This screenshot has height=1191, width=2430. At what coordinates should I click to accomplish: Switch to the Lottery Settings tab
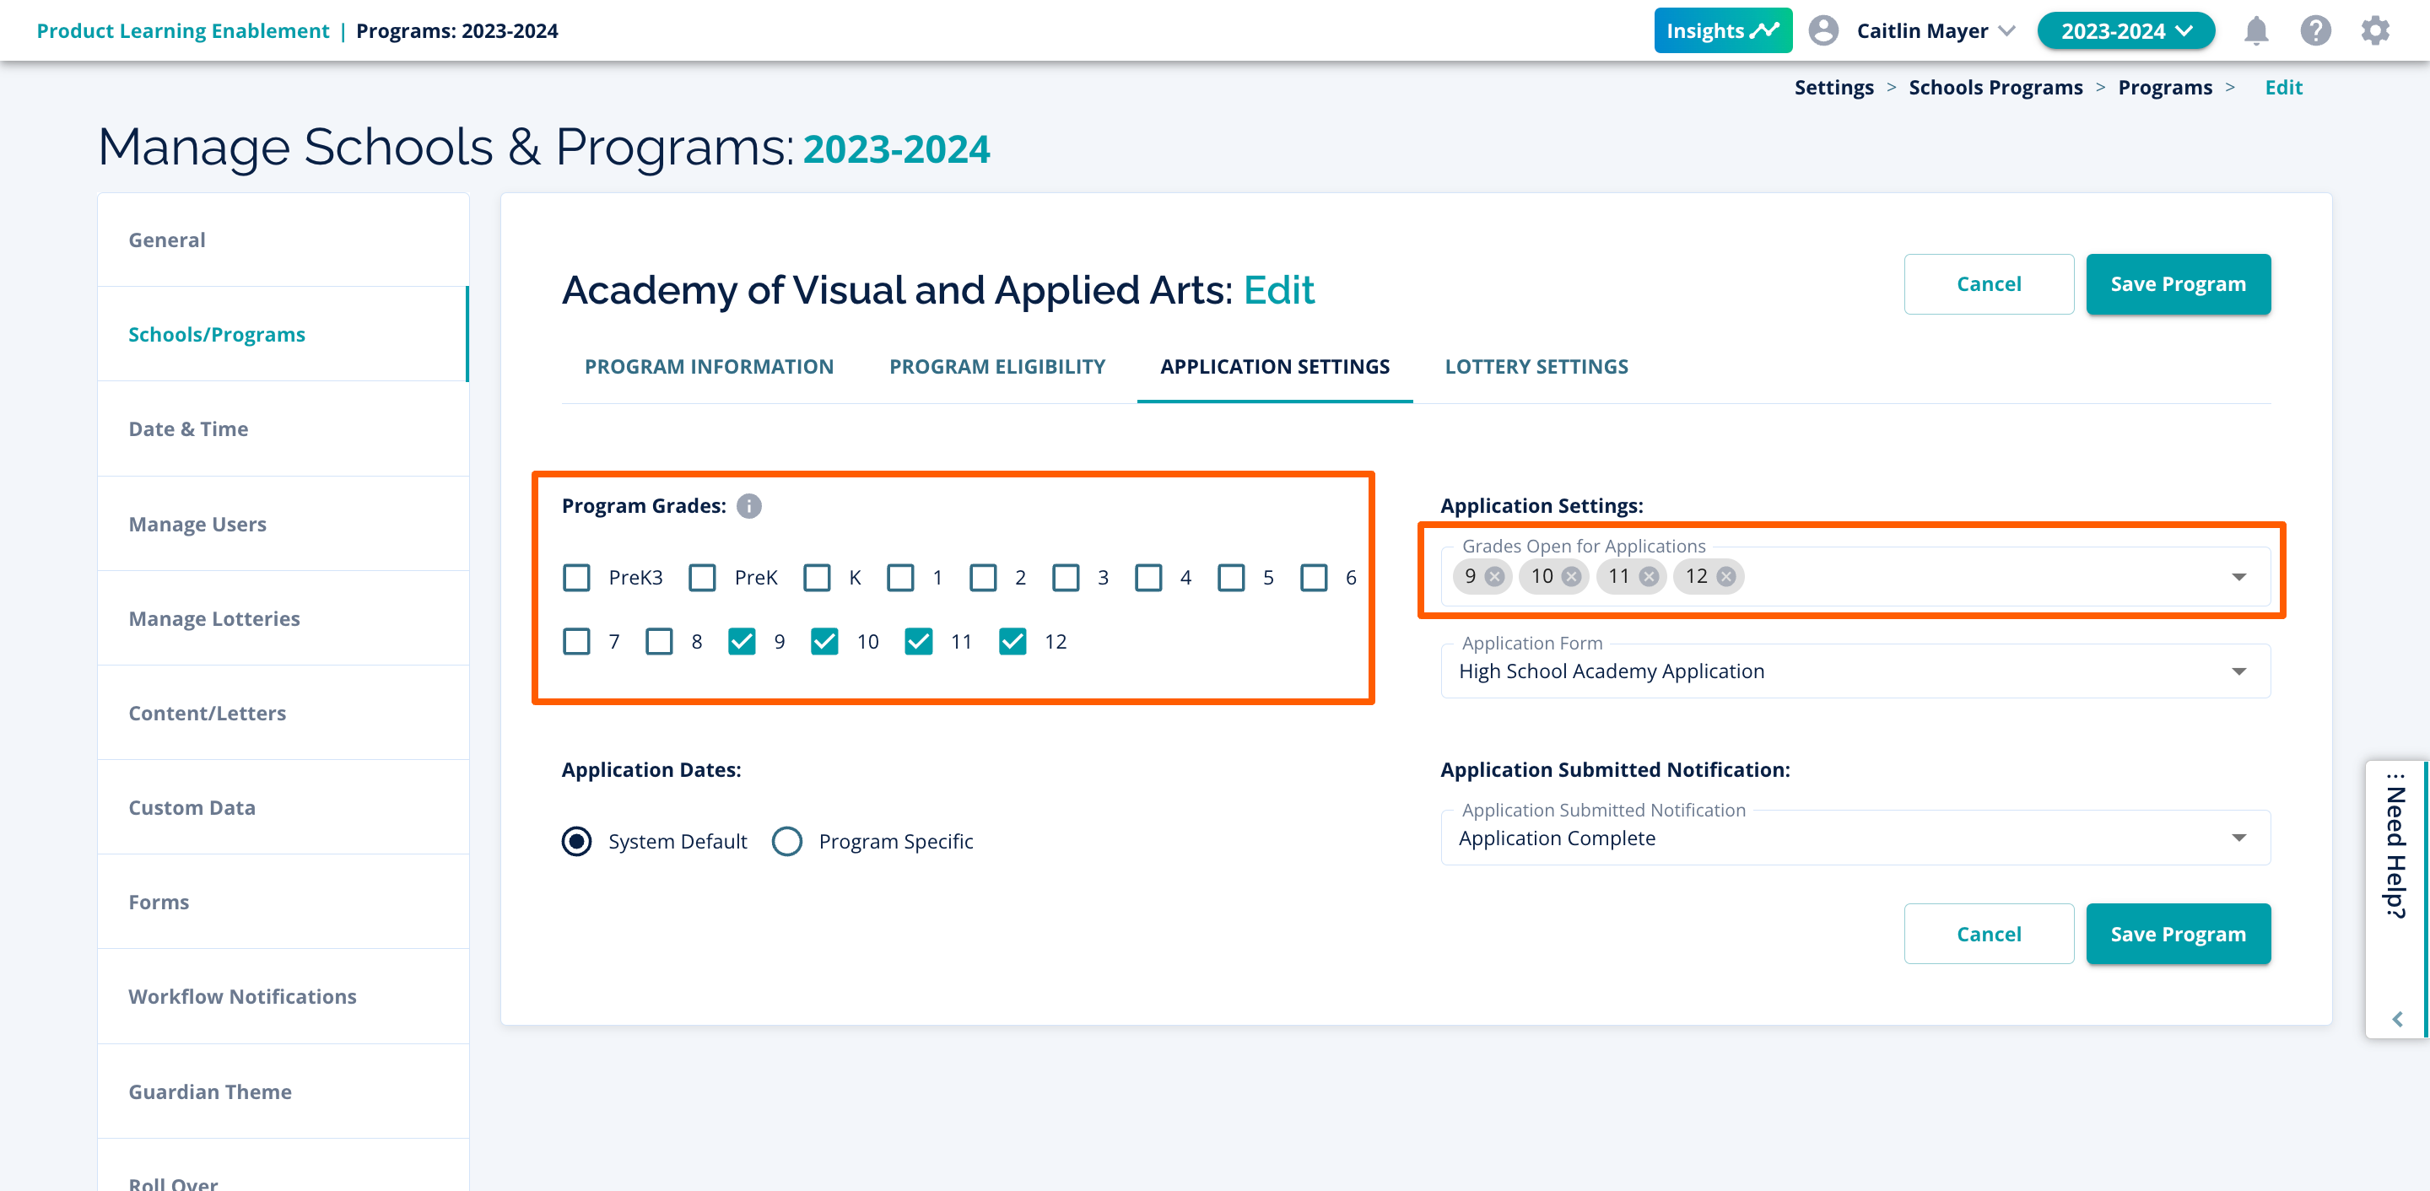pos(1536,367)
